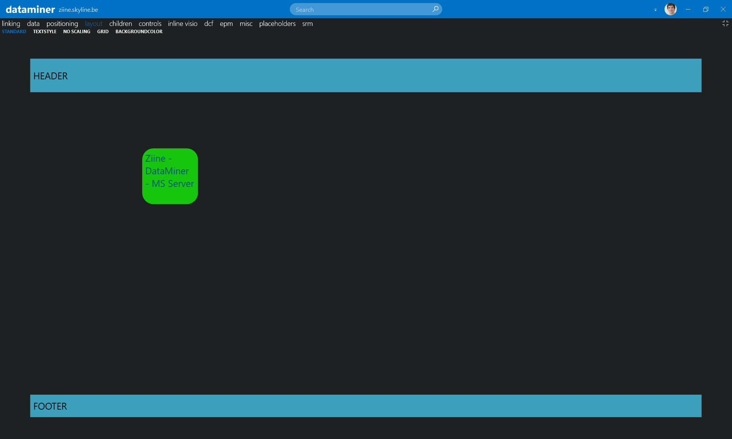Select the inline visio tab
The width and height of the screenshot is (732, 439).
tap(183, 24)
